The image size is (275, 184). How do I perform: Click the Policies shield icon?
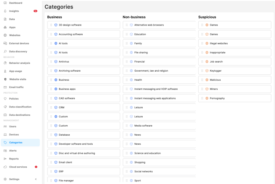[x=5, y=99]
